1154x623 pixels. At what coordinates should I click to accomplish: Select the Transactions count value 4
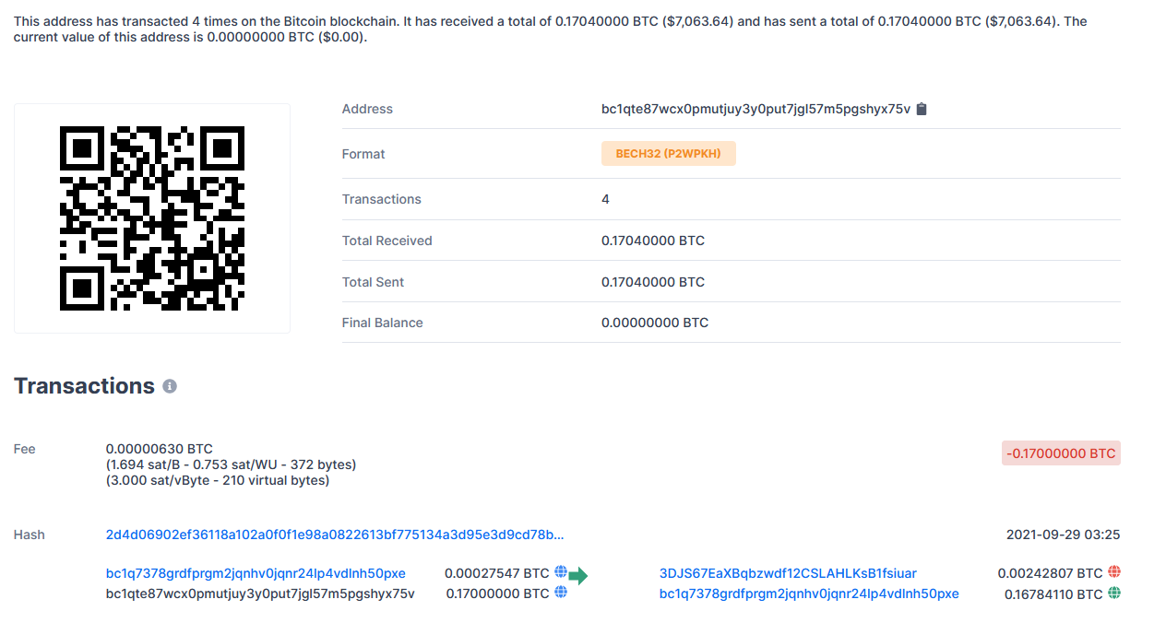coord(605,199)
